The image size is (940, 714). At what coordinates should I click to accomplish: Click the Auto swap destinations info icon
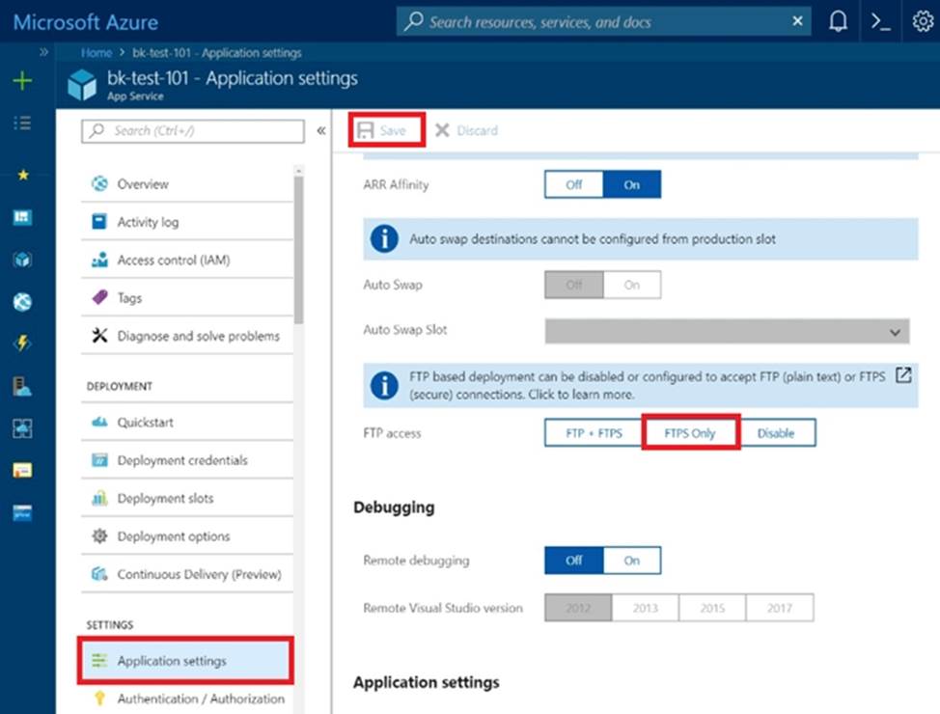[x=384, y=238]
